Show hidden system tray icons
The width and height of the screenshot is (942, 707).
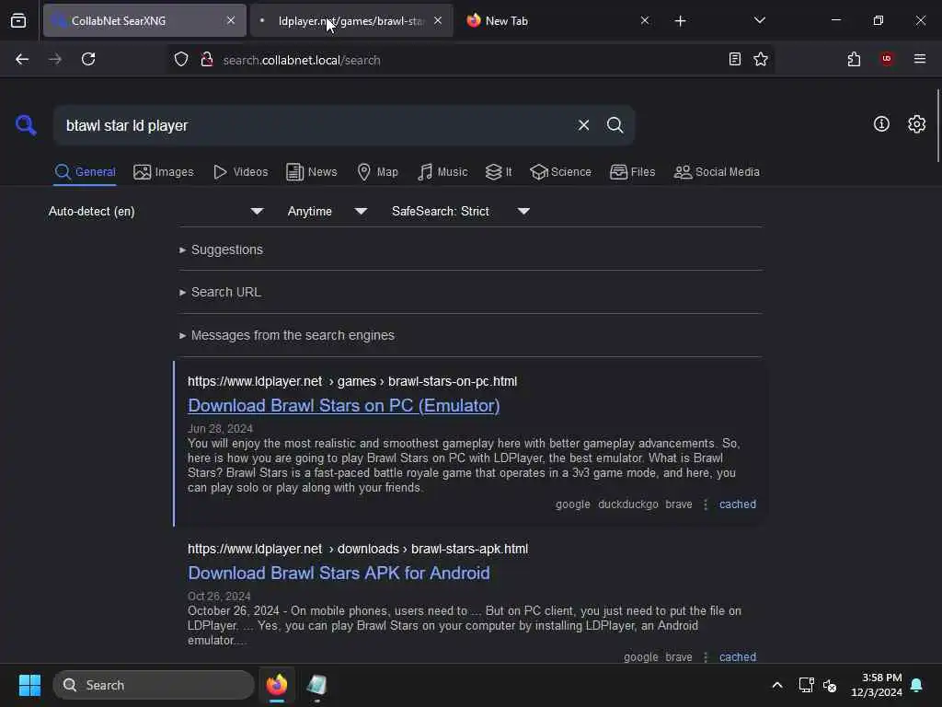tap(776, 685)
